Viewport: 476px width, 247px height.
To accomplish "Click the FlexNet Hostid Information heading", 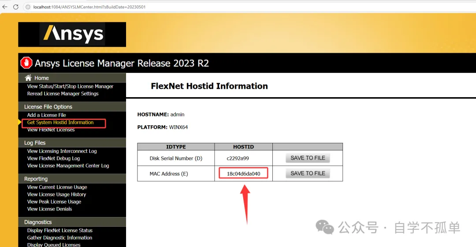I will click(x=209, y=86).
